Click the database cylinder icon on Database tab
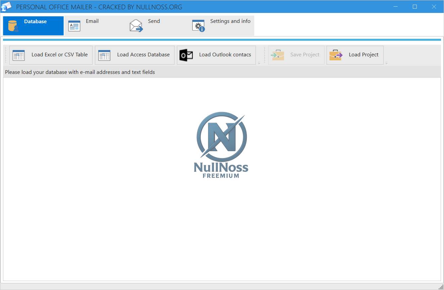This screenshot has width=444, height=290. (x=13, y=25)
